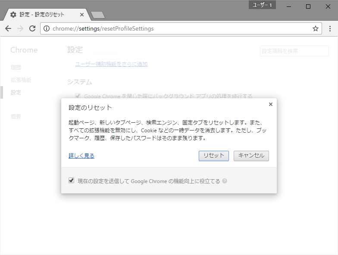
Task: Select the 設定 - 設定のリセット tab
Action: [x=47, y=15]
